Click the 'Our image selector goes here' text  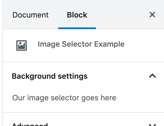(x=64, y=98)
